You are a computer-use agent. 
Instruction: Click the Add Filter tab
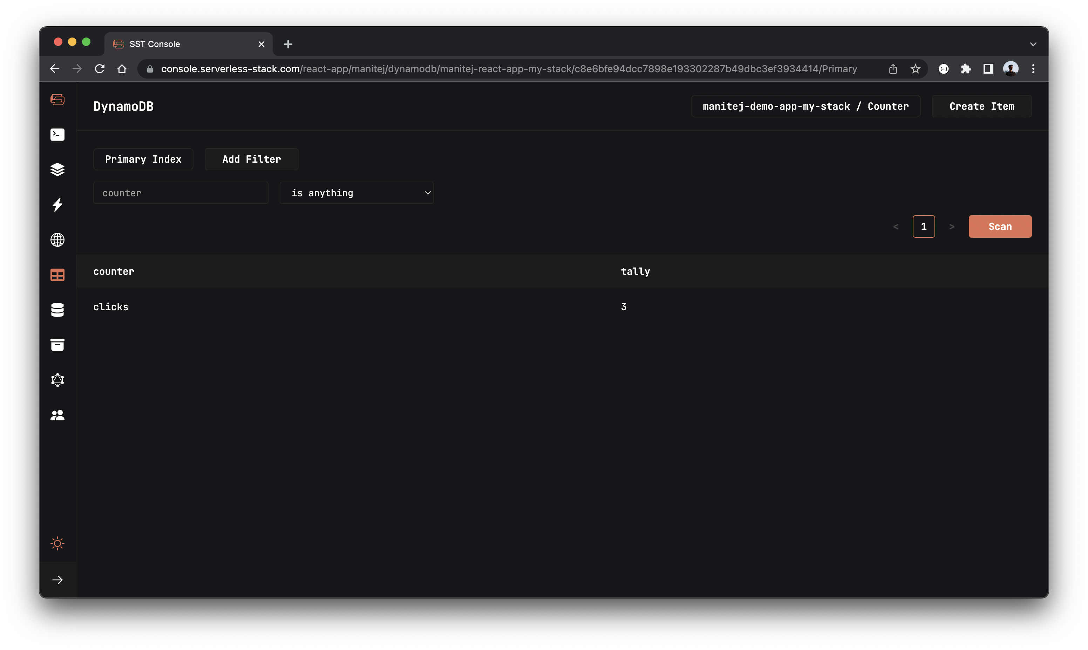[x=251, y=158]
